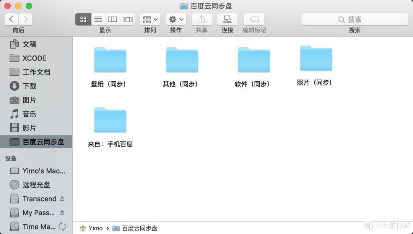
Task: Open the 操作 gear action menu
Action: pyautogui.click(x=176, y=19)
